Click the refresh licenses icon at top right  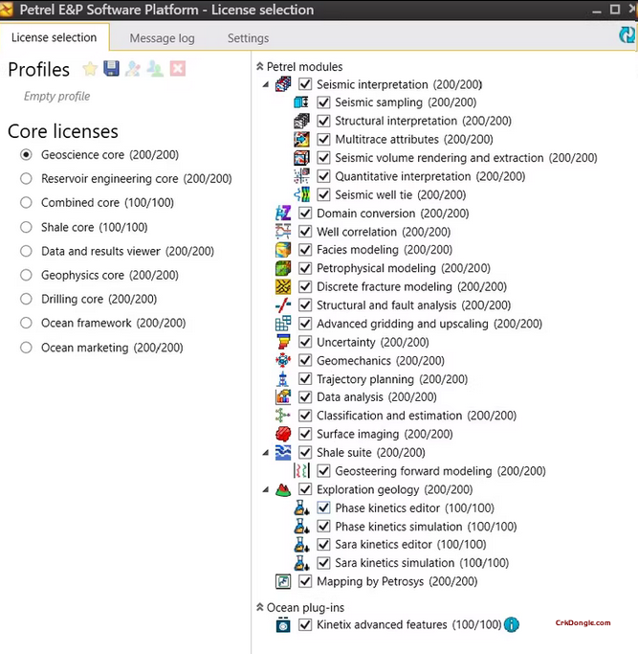click(627, 34)
